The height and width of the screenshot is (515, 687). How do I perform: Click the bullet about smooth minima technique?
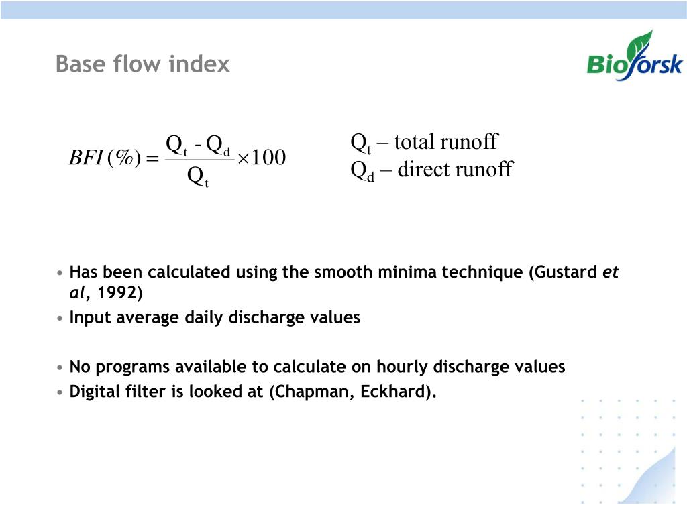click(x=344, y=282)
